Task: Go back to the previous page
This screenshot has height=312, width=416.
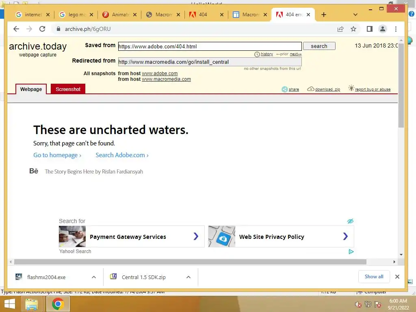Action: coord(16,29)
